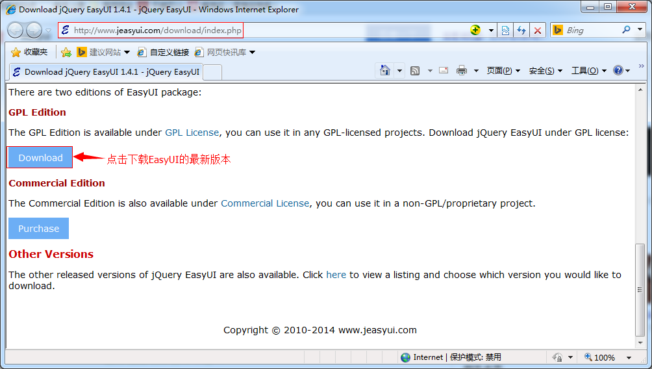Click the Print printer icon
Viewport: 652px width, 369px height.
coord(462,71)
